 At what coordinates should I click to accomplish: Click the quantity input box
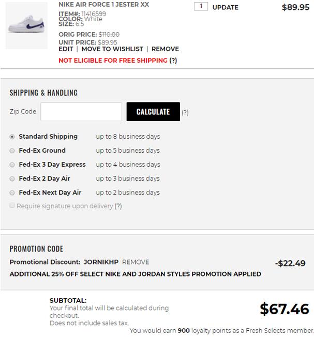click(201, 7)
